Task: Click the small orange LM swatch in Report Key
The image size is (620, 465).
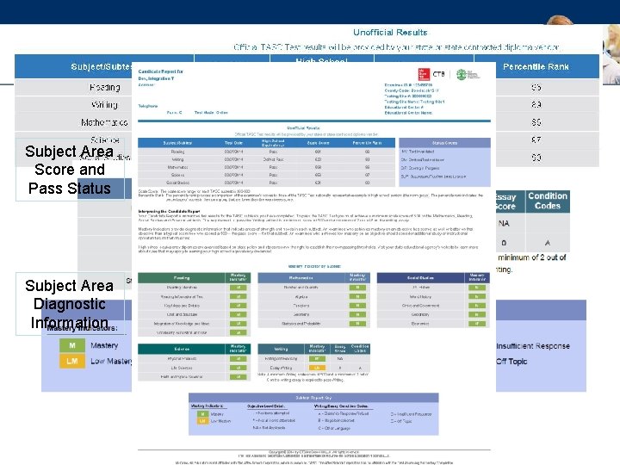Action: pos(202,421)
